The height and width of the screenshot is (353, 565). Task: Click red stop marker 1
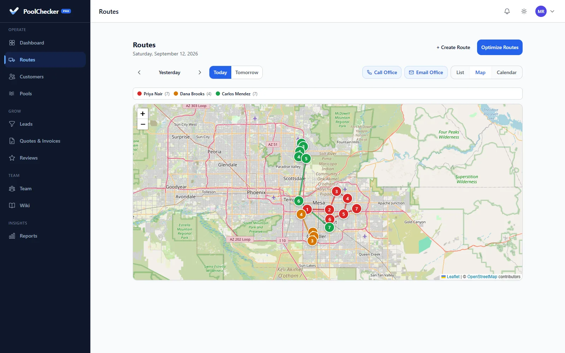pyautogui.click(x=307, y=209)
